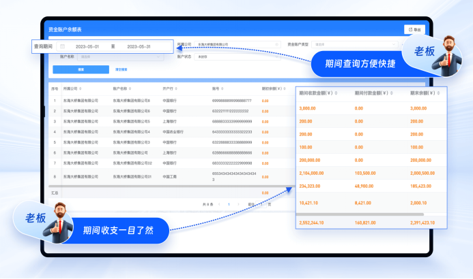Click the 清空搜索 clear search link

pyautogui.click(x=121, y=69)
